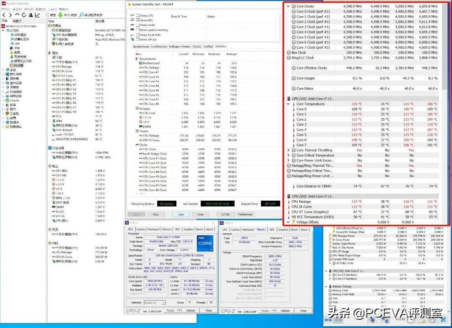
Task: Select the 传感器 sensor item in AIDA64 tree
Action: [x=17, y=66]
